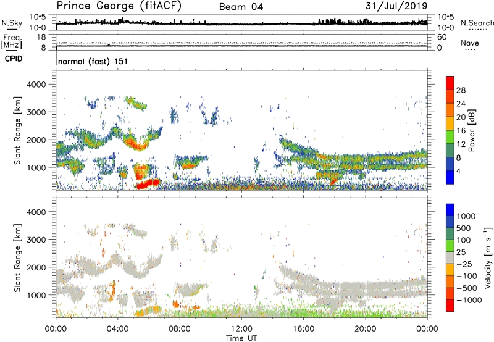Click the date '31/Jul/2019'
The height and width of the screenshot is (342, 494).
tap(396, 6)
